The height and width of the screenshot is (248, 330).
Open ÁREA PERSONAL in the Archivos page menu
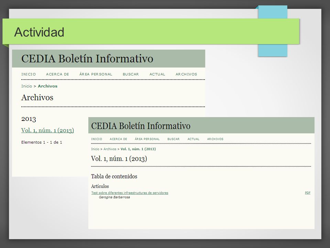click(96, 74)
